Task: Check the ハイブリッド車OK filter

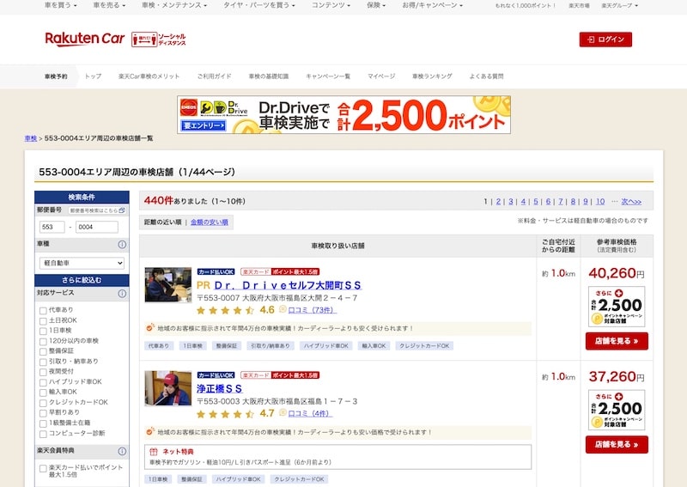Action: point(43,382)
